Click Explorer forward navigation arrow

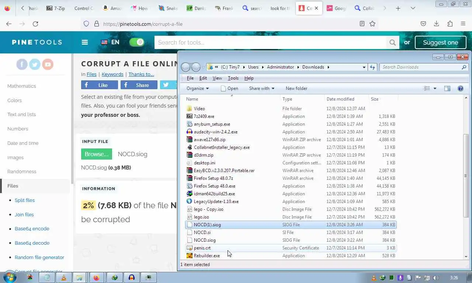click(x=196, y=67)
